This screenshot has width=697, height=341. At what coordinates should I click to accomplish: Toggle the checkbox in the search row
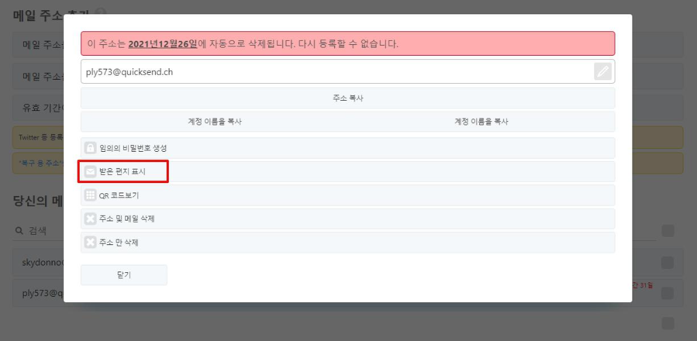point(668,231)
